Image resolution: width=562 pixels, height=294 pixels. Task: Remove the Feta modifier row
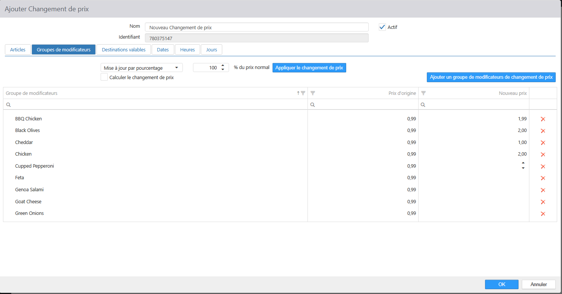(542, 178)
